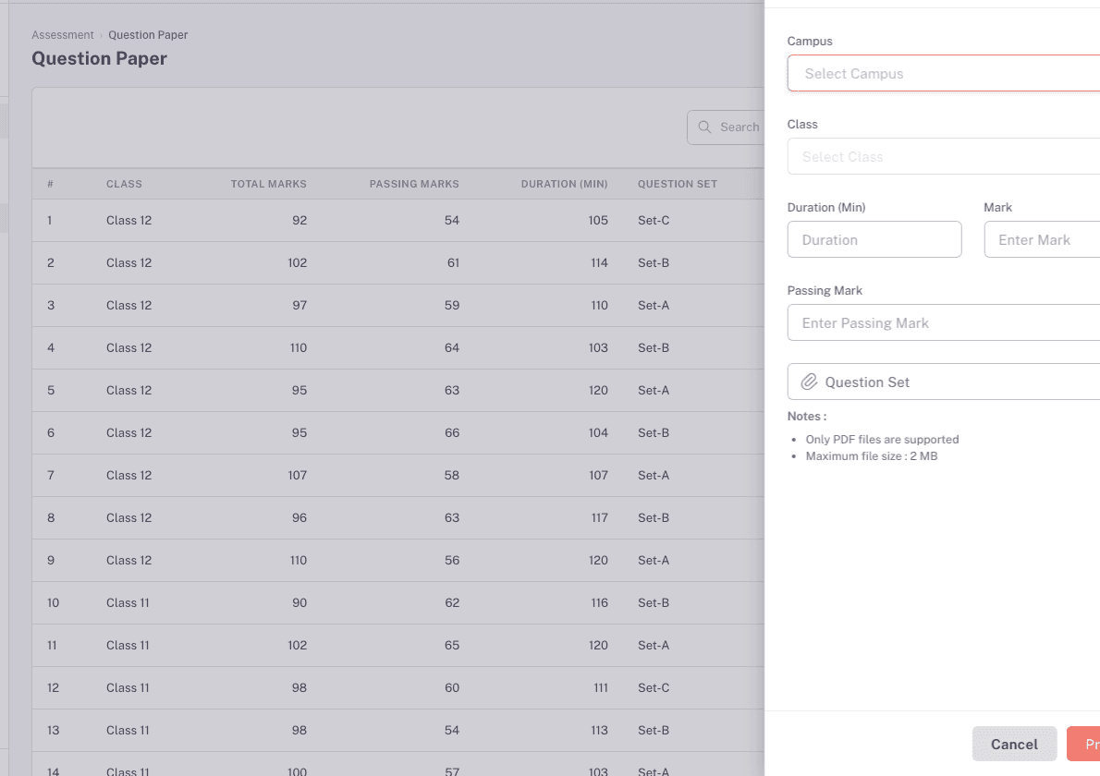The width and height of the screenshot is (1100, 776).
Task: Sort by the CLASS column header
Action: (124, 184)
